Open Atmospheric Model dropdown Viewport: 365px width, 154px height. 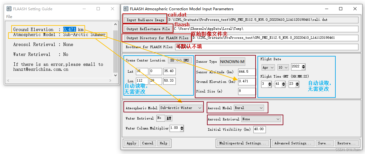pyautogui.click(x=181, y=108)
